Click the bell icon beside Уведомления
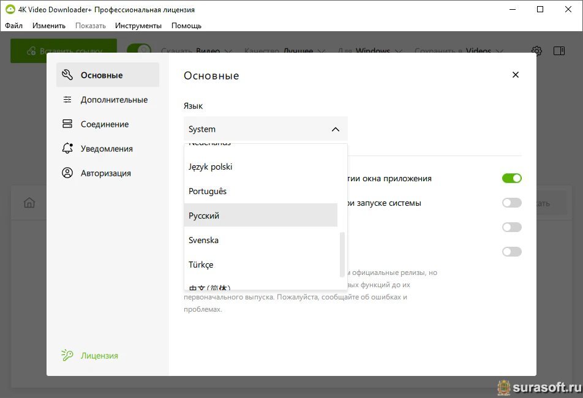Image resolution: width=583 pixels, height=398 pixels. tap(67, 149)
